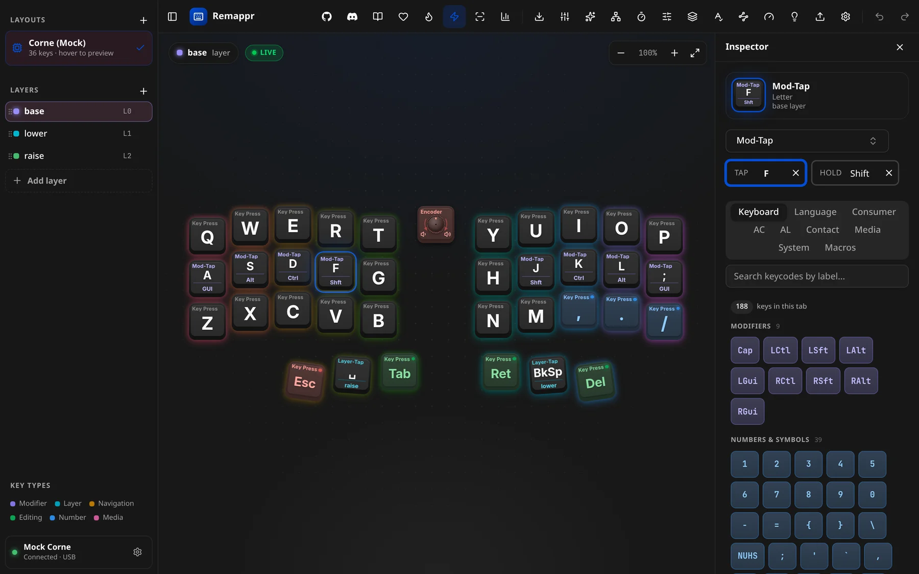The image size is (919, 574).
Task: Open the Macros keycode tab
Action: 840,247
